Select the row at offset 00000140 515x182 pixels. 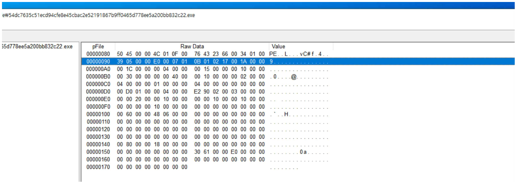pyautogui.click(x=98, y=145)
